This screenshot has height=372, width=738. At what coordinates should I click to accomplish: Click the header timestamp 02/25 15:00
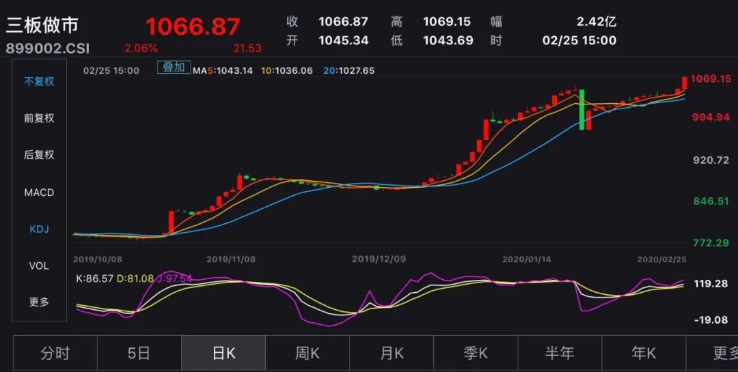[x=579, y=40]
